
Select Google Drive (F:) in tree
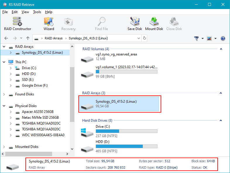point(35,85)
